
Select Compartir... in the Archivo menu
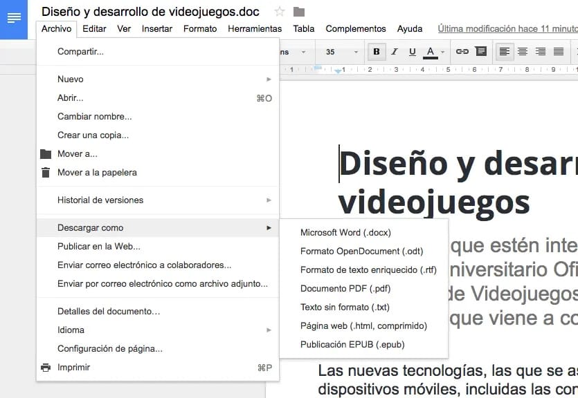tap(158, 52)
